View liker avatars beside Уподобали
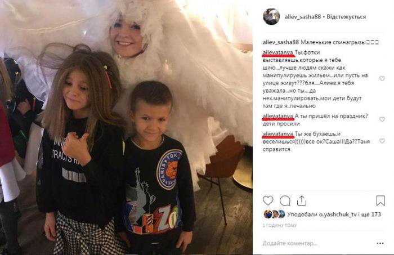Screen dimensions: 394x255 [275, 214]
